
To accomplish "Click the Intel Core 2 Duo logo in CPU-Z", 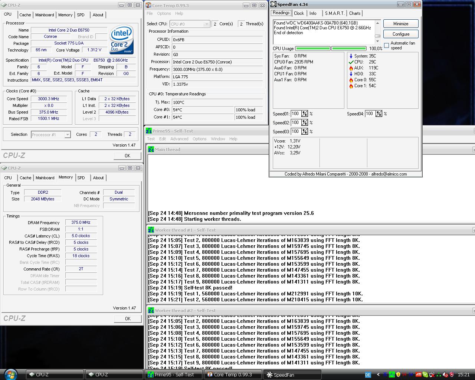I will (121, 40).
